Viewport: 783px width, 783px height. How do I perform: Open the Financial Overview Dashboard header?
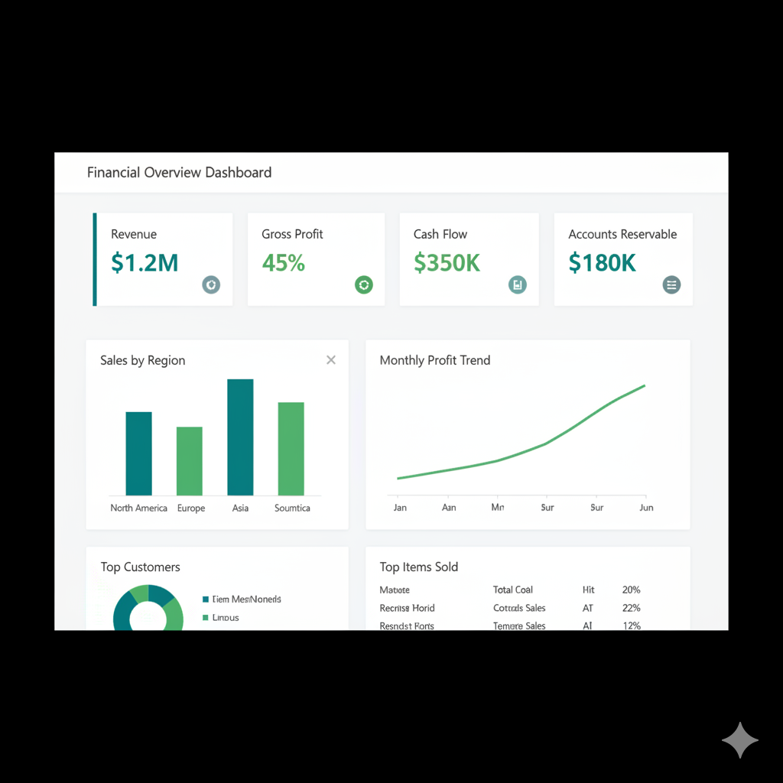[x=179, y=172]
